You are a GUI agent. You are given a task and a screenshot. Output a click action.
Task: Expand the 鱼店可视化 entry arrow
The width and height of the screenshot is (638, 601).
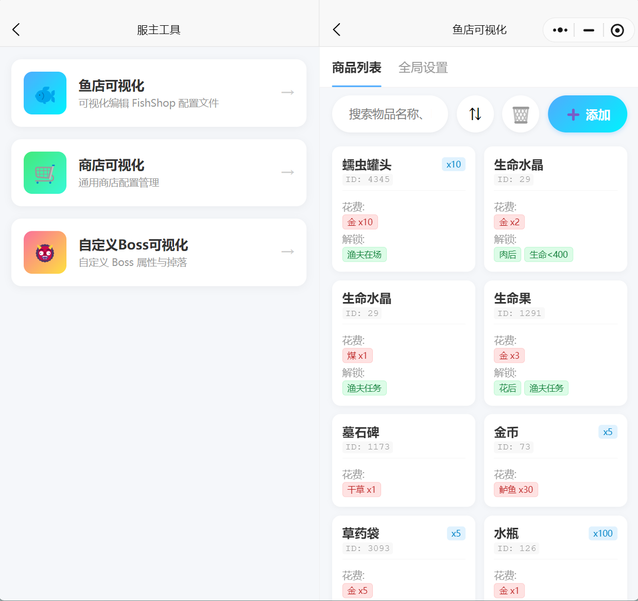pos(287,93)
